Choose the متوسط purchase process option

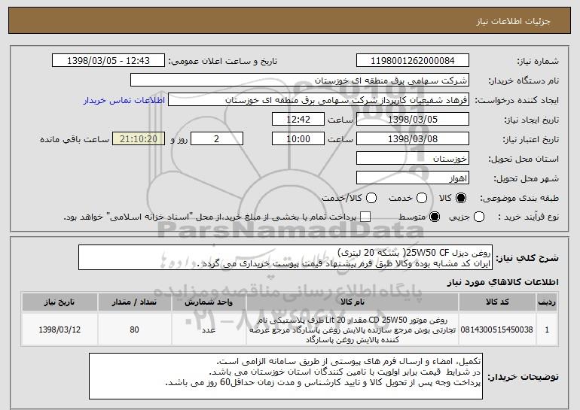pyautogui.click(x=435, y=217)
